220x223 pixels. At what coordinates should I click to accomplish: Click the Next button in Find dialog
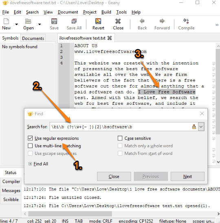coord(187,177)
